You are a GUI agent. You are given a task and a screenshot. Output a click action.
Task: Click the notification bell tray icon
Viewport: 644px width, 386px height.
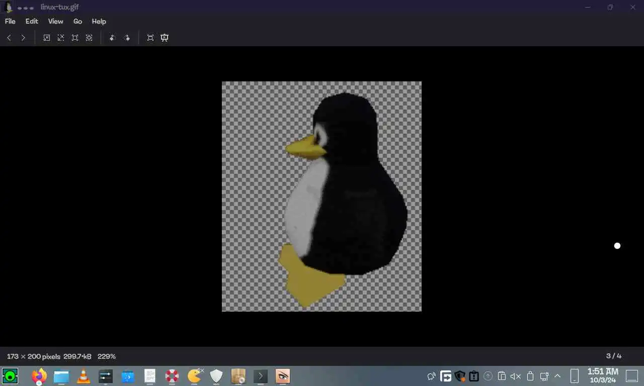(431, 376)
